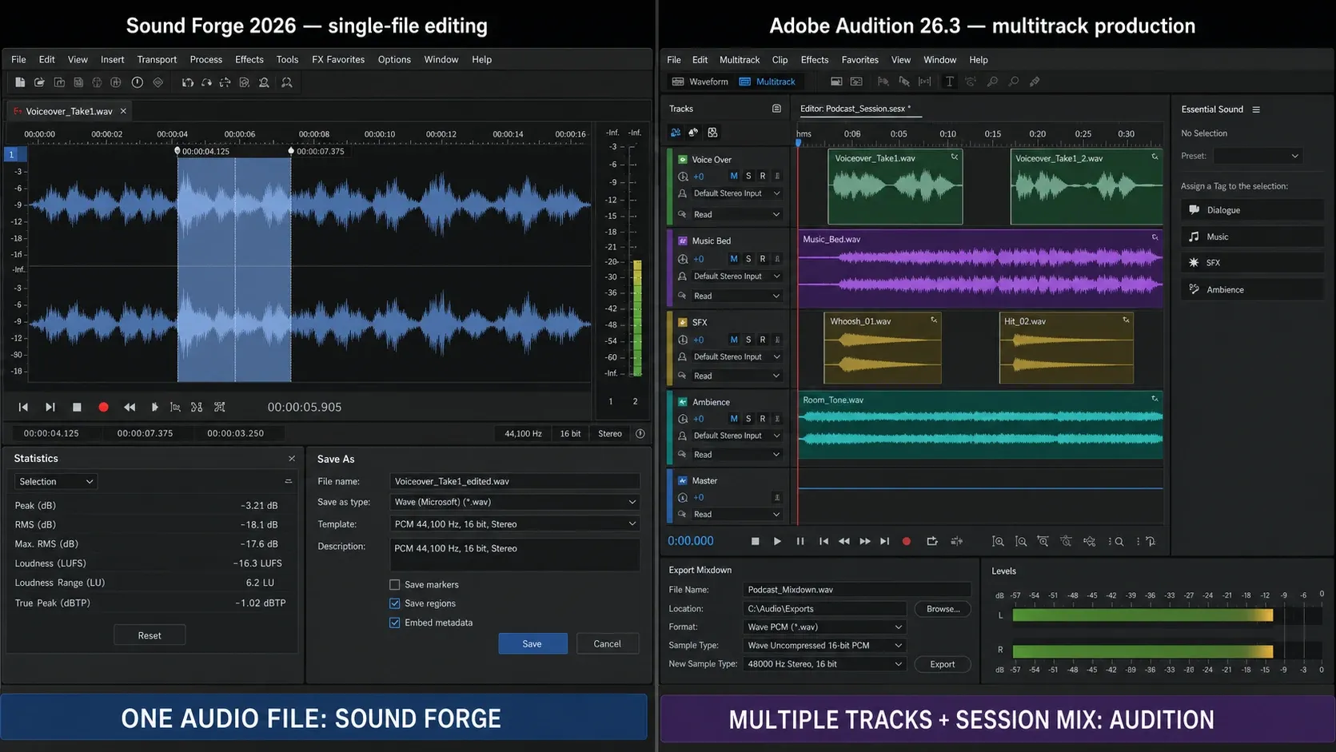
Task: Click the undo icon in Sound Forge toolbar
Action: [187, 82]
